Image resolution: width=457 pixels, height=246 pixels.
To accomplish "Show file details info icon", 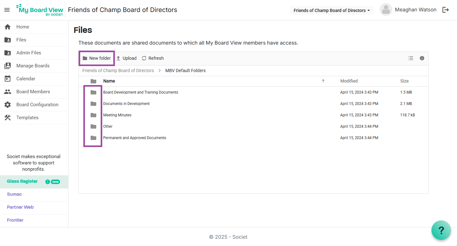I will 422,58.
